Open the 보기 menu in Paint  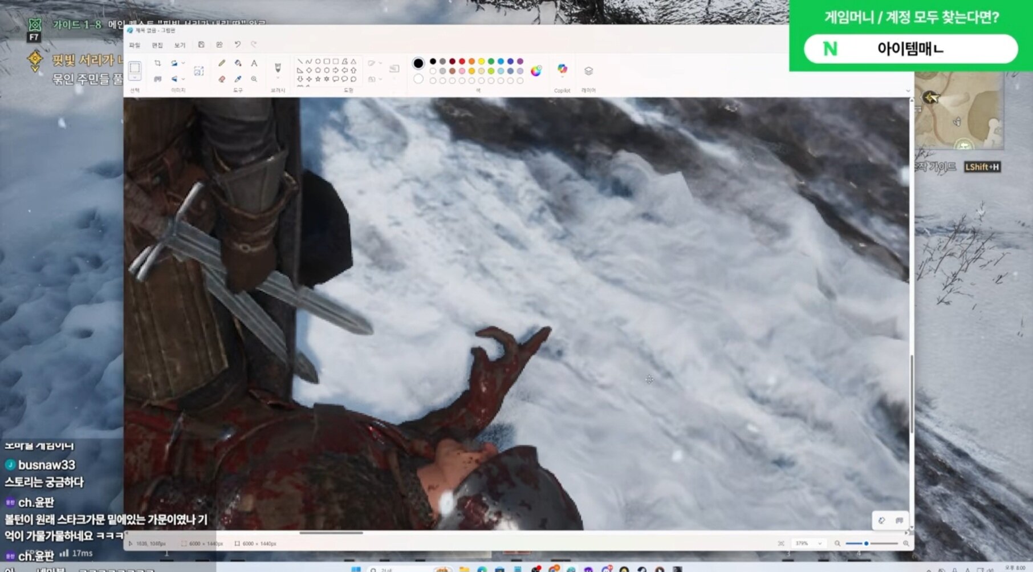pos(180,45)
